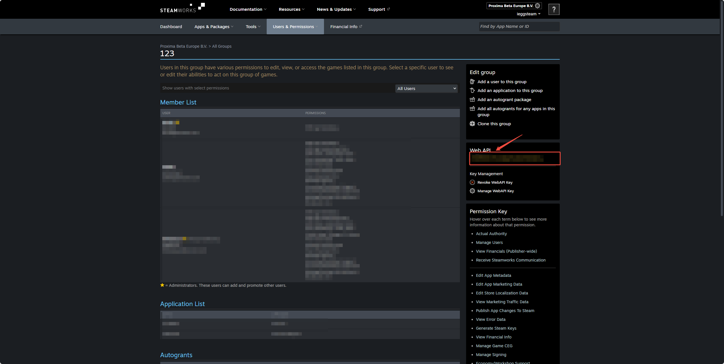
Task: Click the add user icon in Edit group
Action: tap(472, 82)
